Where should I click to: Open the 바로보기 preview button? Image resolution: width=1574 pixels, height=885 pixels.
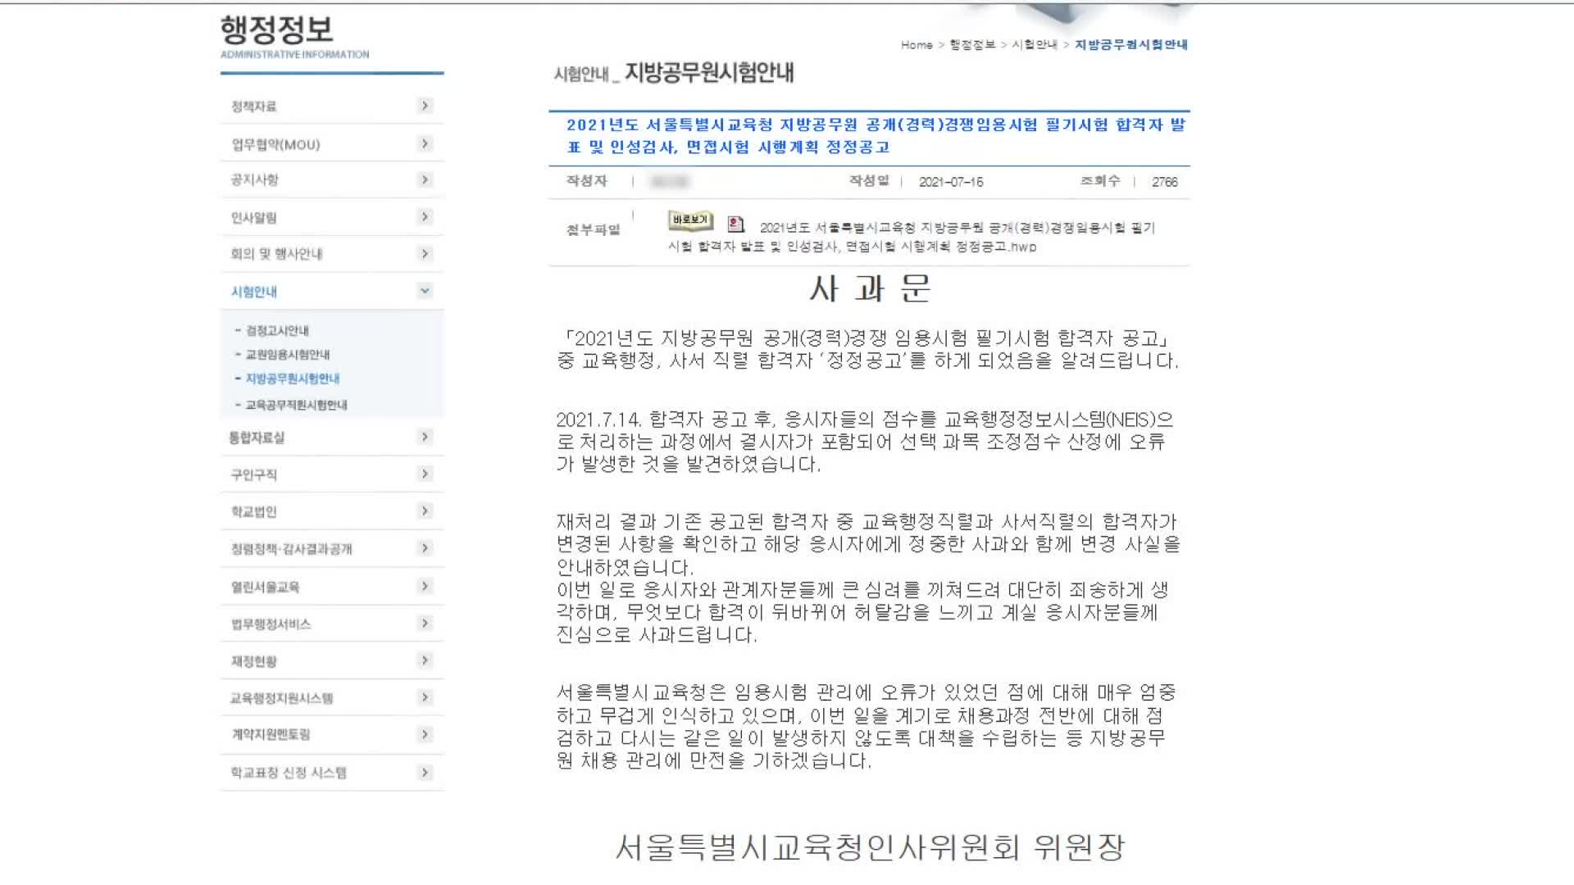point(690,220)
